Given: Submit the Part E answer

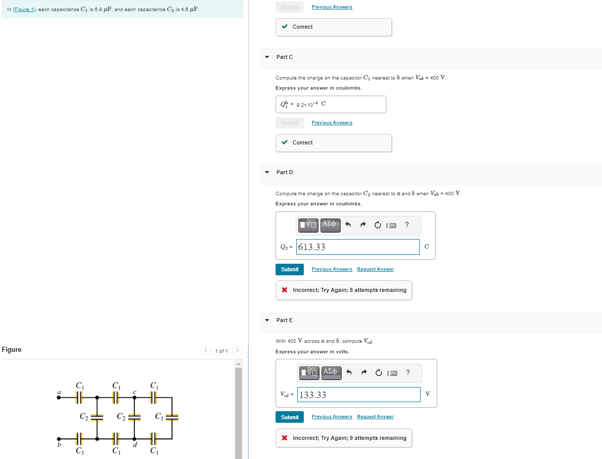Looking at the screenshot, I should [289, 417].
